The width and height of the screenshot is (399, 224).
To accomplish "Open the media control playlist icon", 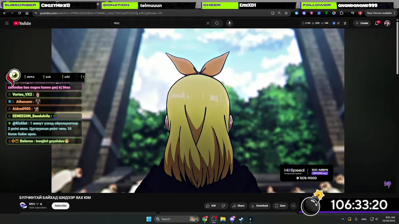I will (x=353, y=13).
